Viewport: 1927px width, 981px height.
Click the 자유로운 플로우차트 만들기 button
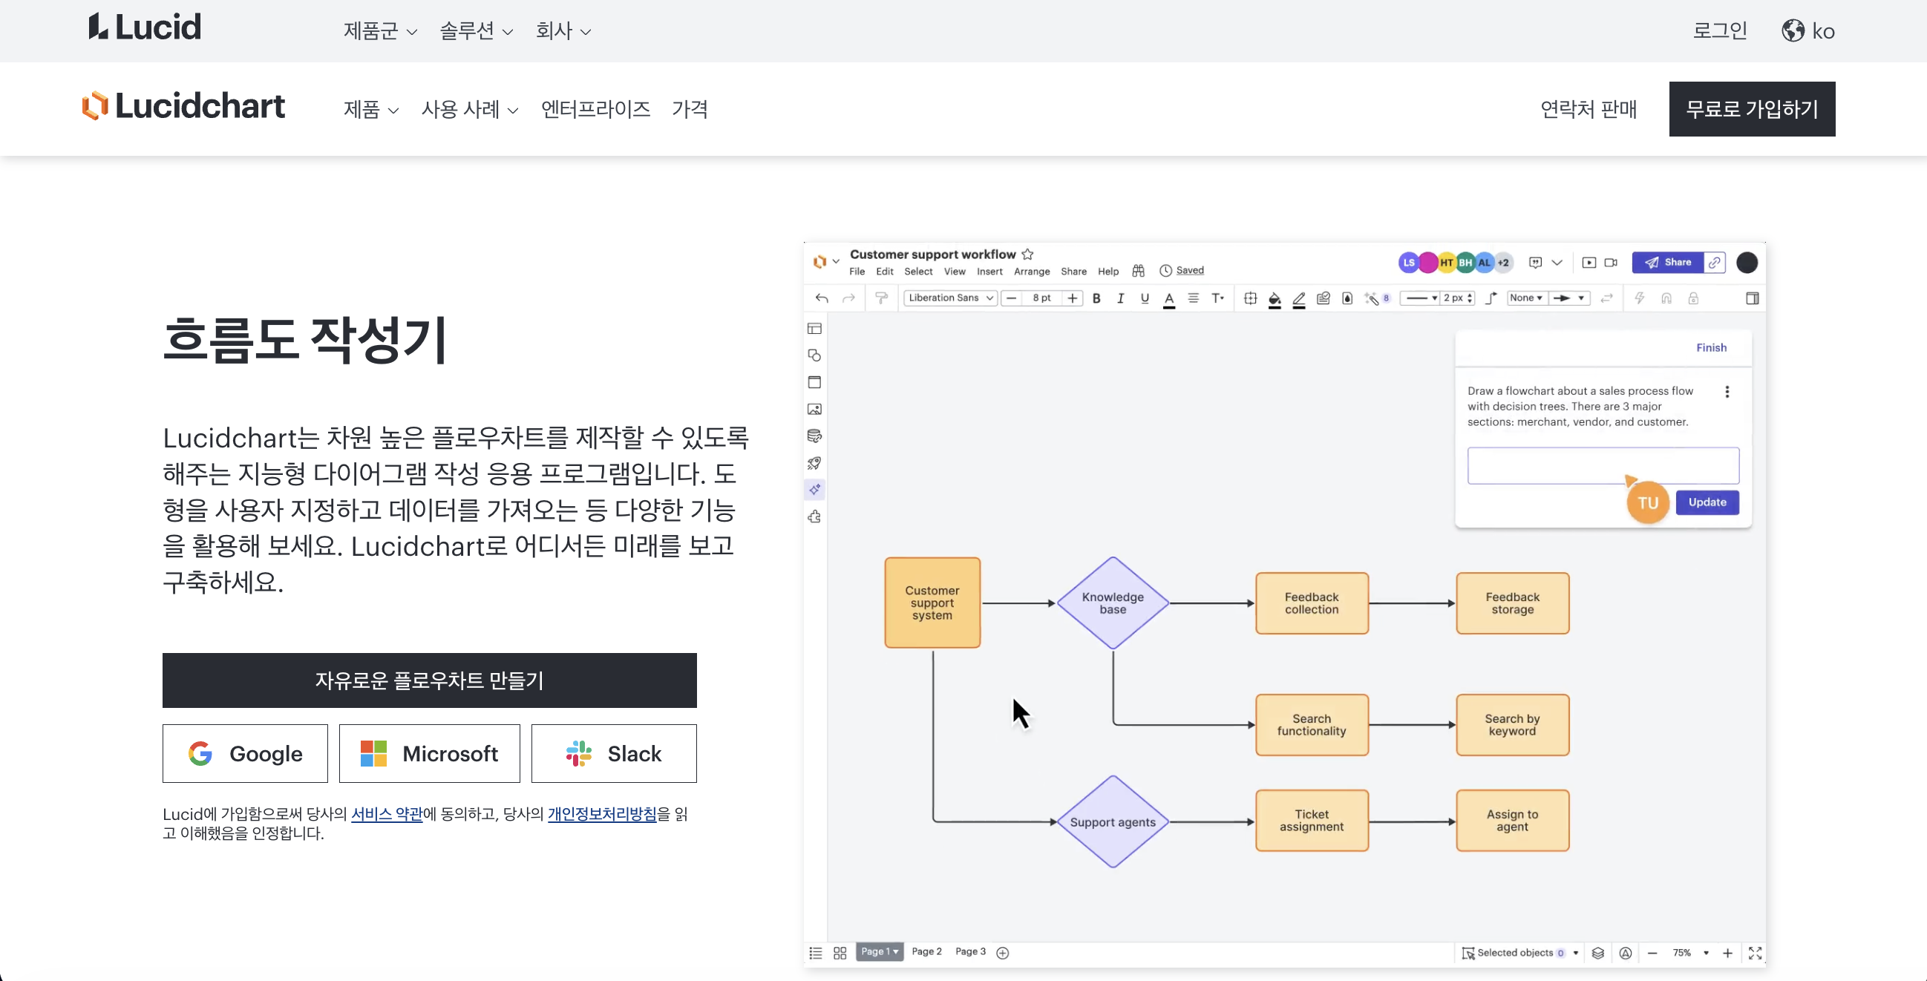(428, 680)
